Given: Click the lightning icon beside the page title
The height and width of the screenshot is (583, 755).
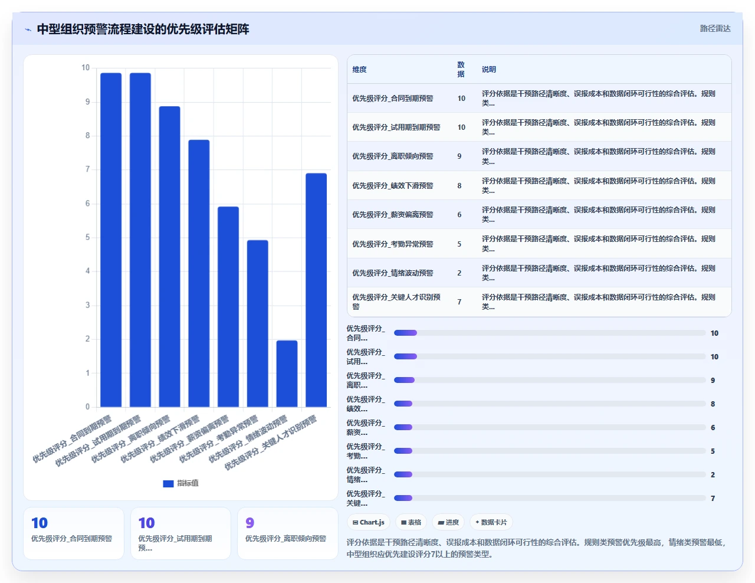Looking at the screenshot, I should pos(28,30).
